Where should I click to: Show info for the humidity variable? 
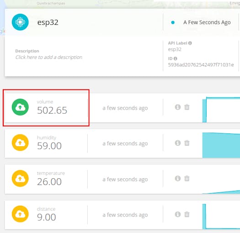tap(178, 143)
